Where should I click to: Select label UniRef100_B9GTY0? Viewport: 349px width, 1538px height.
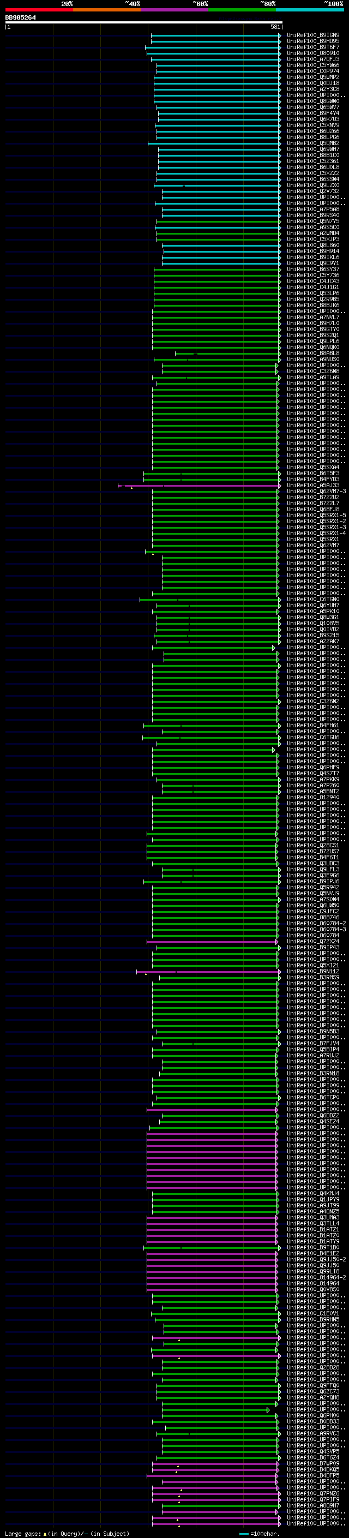pyautogui.click(x=312, y=329)
